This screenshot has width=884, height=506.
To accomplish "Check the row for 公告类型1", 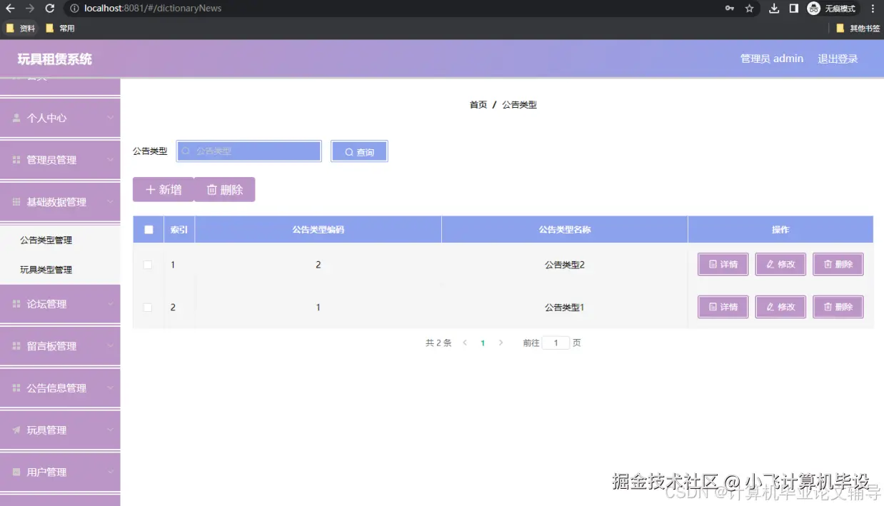I will point(148,308).
